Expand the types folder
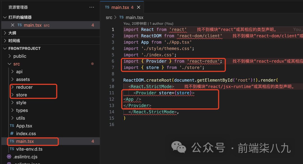 [x=13, y=110]
